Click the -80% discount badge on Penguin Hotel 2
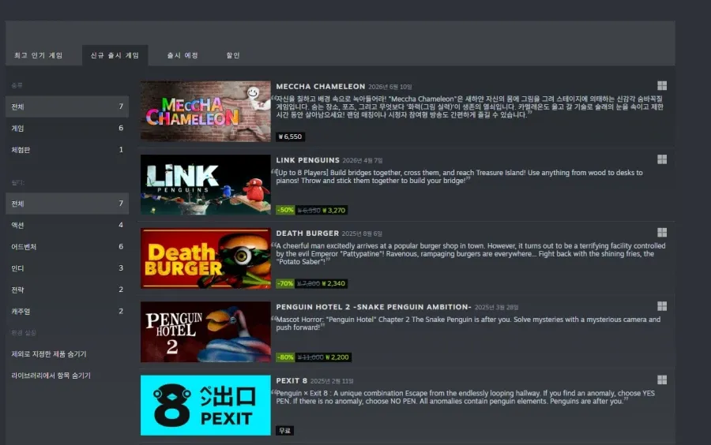Image resolution: width=711 pixels, height=445 pixels. 285,357
